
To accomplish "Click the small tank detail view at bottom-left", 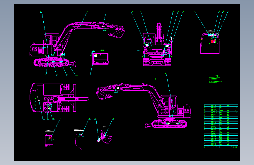I will click(x=49, y=140).
